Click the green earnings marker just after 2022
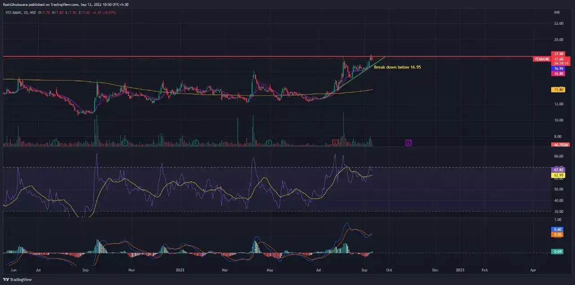Screen dimensions: 575x285 click(x=195, y=142)
